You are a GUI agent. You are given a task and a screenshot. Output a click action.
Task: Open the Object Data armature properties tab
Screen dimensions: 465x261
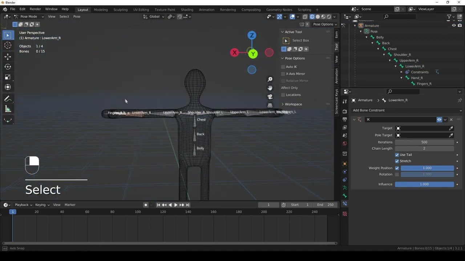(345, 188)
